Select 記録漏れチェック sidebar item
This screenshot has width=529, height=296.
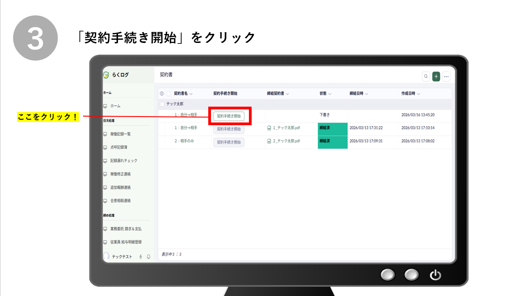pos(123,160)
